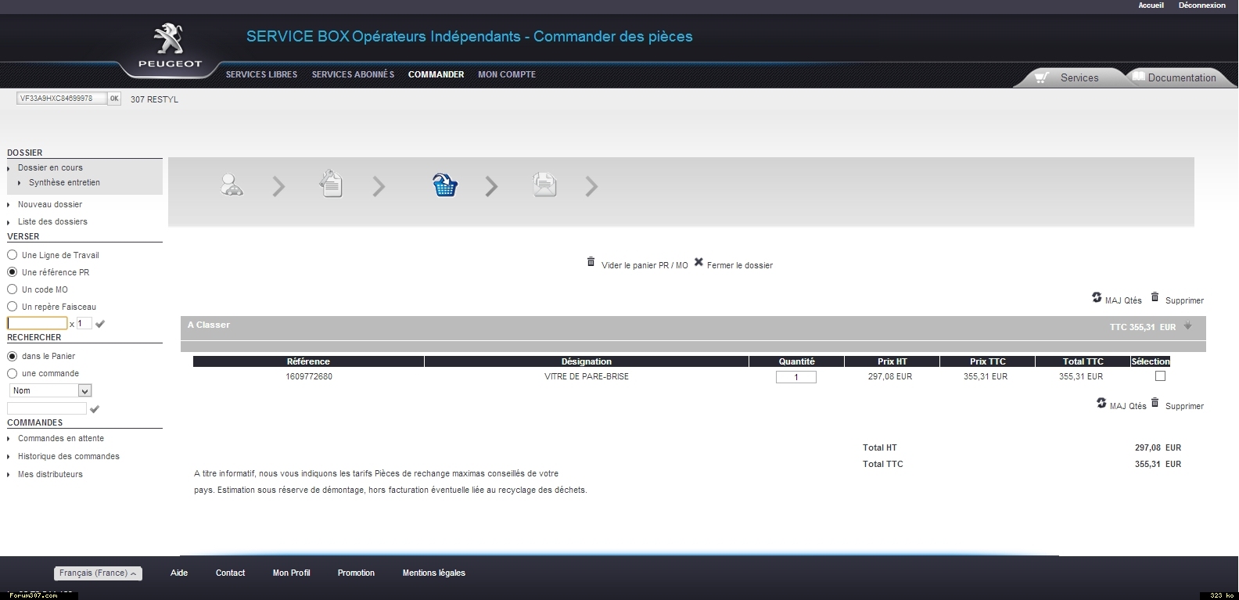Select the Un code MO radio button
Viewport: 1239px width, 600px height.
click(13, 289)
